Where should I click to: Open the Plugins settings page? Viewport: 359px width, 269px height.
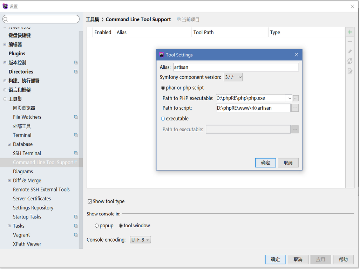point(17,54)
